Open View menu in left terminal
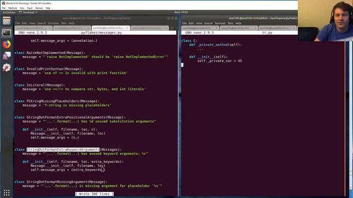Image resolution: width=353 pixels, height=198 pixels. click(32, 23)
